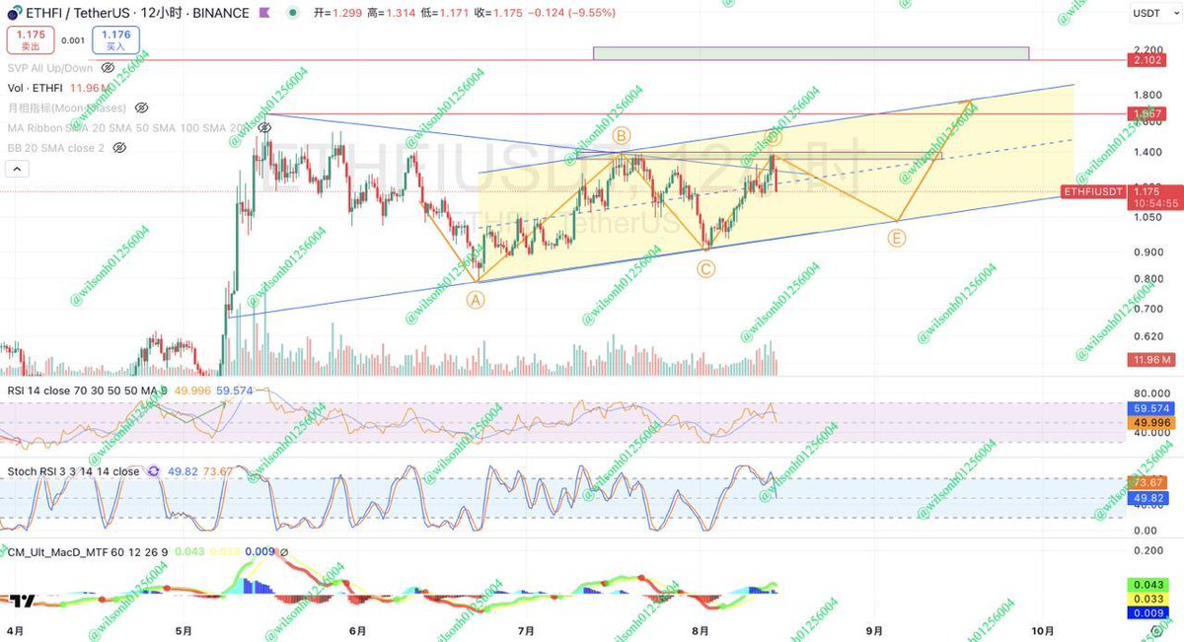
Task: Click the 10月 time axis label
Action: (1043, 630)
